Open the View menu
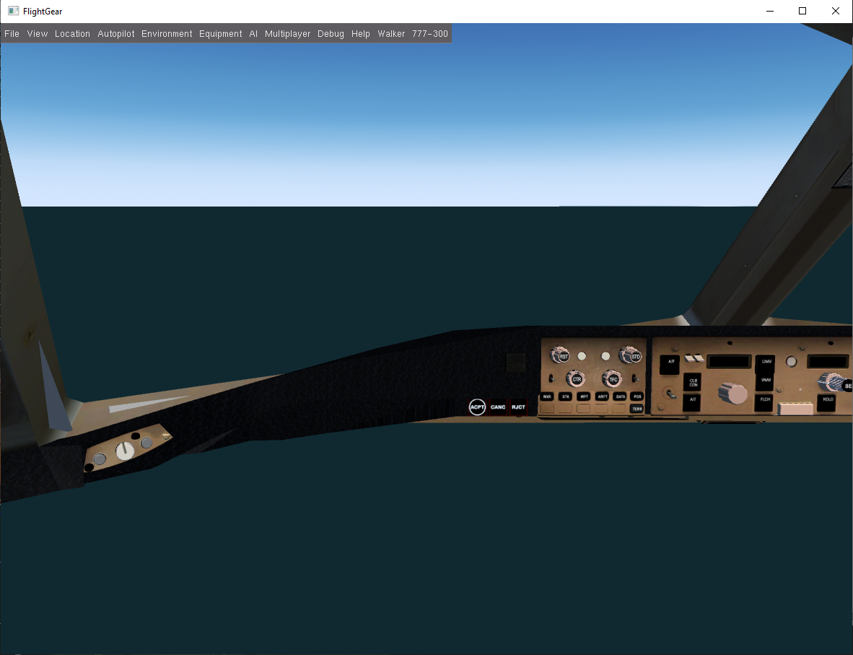The height and width of the screenshot is (655, 853). (38, 34)
